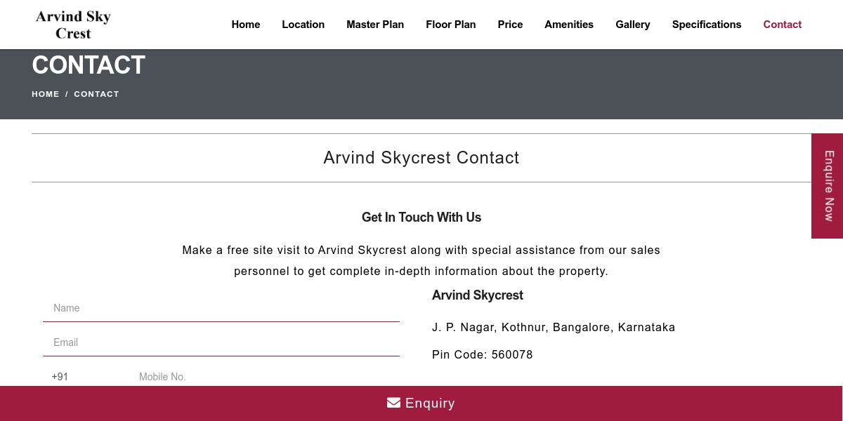Click the envelope icon in bottom bar

point(393,403)
